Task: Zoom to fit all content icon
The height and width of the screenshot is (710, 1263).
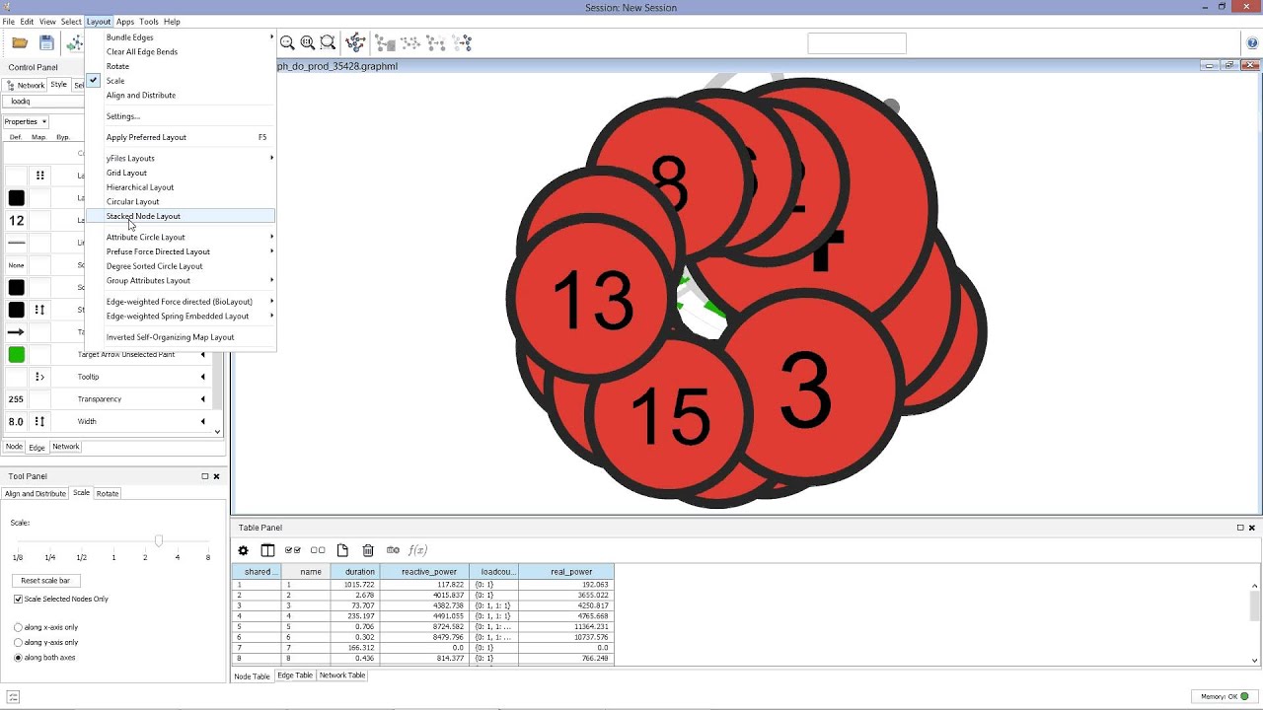Action: click(308, 42)
